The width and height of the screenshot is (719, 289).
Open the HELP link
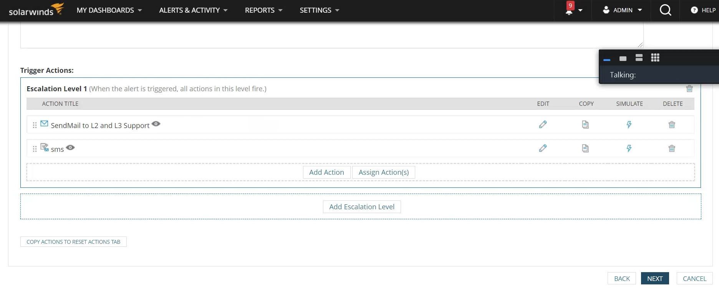click(703, 10)
